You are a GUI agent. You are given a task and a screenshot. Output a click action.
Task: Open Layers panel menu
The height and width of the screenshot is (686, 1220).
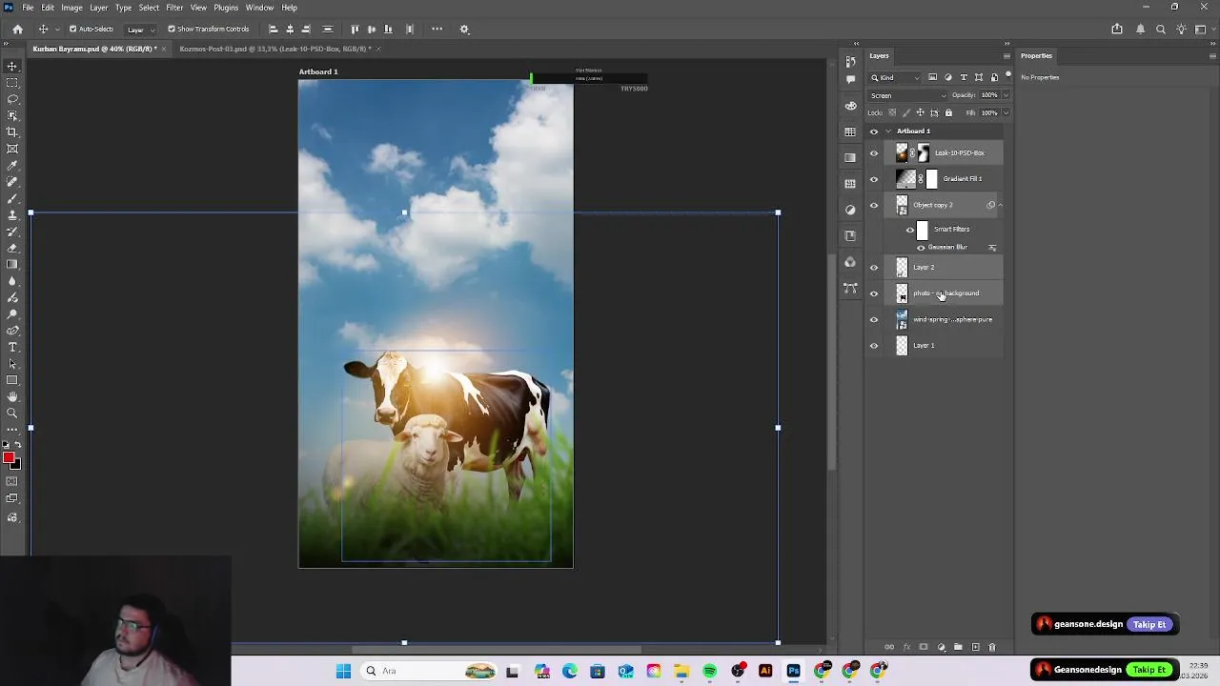[x=1006, y=56]
